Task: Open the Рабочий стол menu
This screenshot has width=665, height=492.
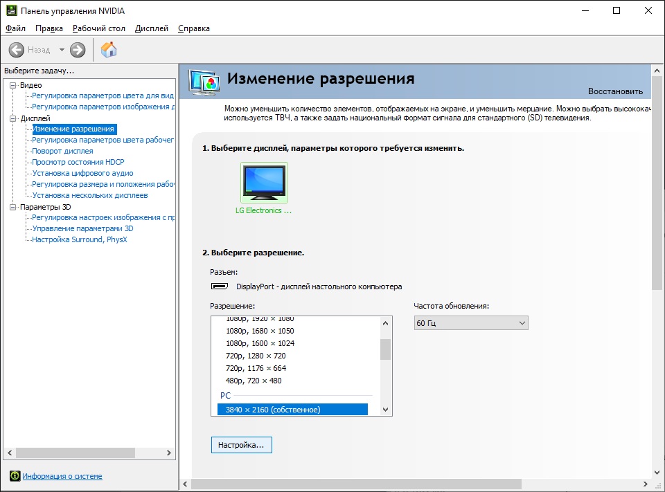Action: tap(99, 28)
